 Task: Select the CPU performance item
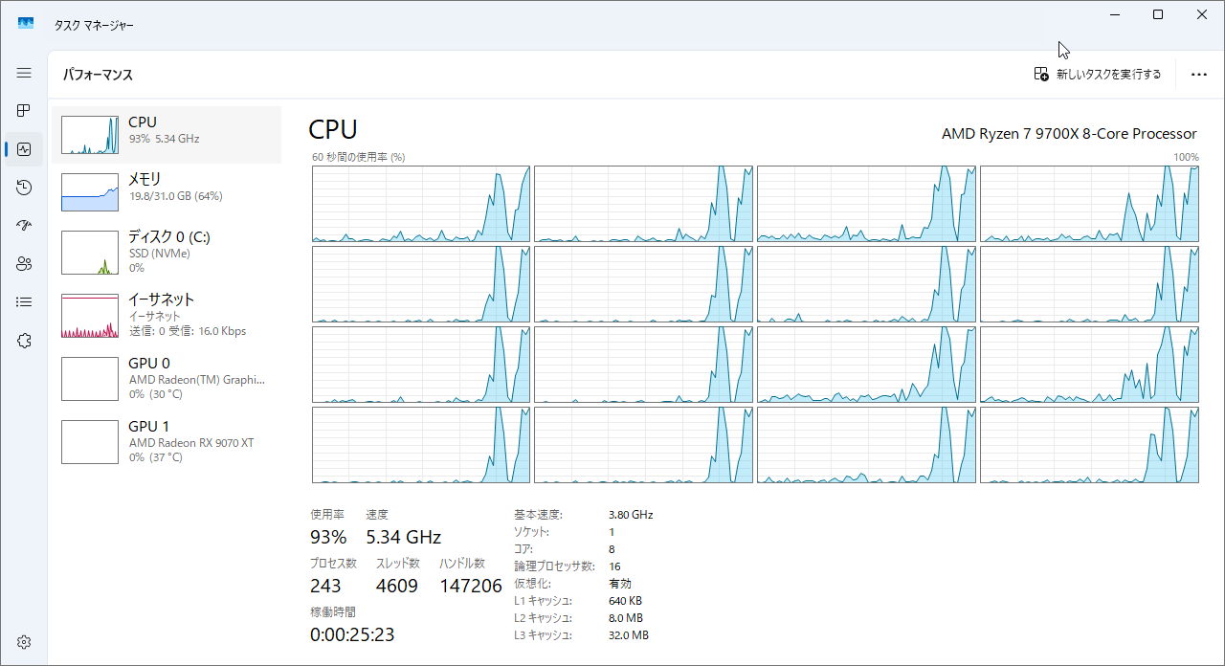pyautogui.click(x=167, y=135)
